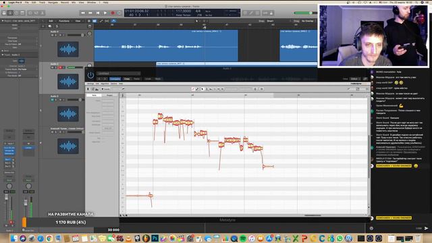
Task: Toggle record enable on second audio track
Action: tap(60, 67)
